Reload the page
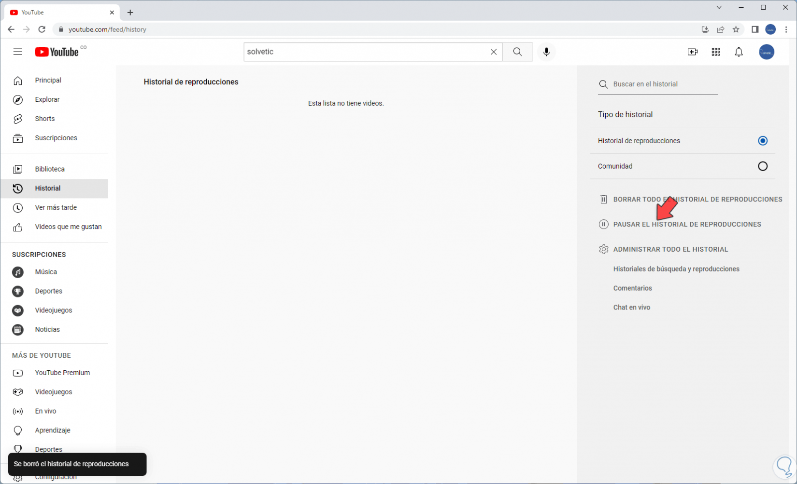The height and width of the screenshot is (484, 797). [x=42, y=29]
